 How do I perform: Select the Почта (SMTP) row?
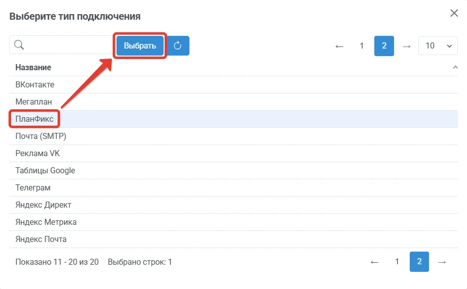[x=233, y=136]
